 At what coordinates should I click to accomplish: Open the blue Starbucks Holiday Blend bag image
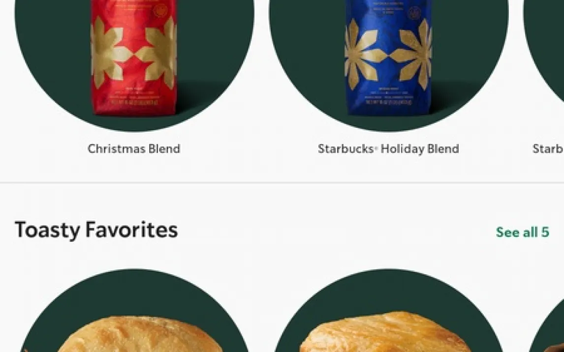pyautogui.click(x=388, y=58)
